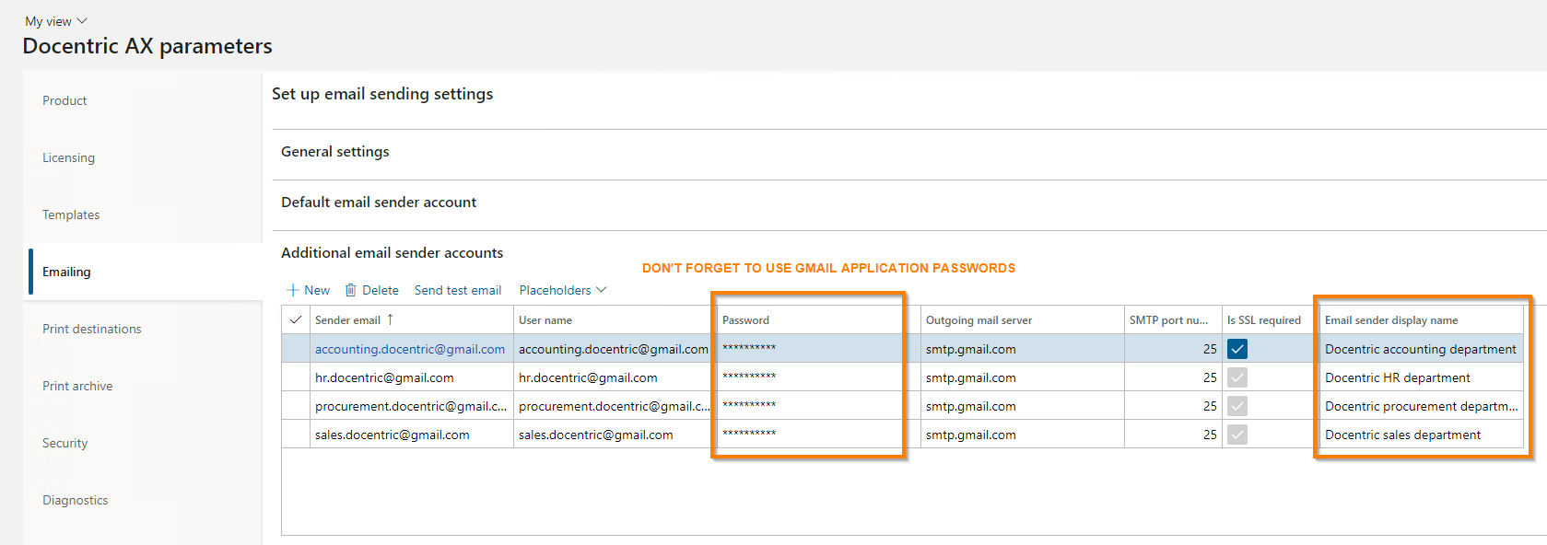Toggle SSL required for procurement.docentric row

1237,406
